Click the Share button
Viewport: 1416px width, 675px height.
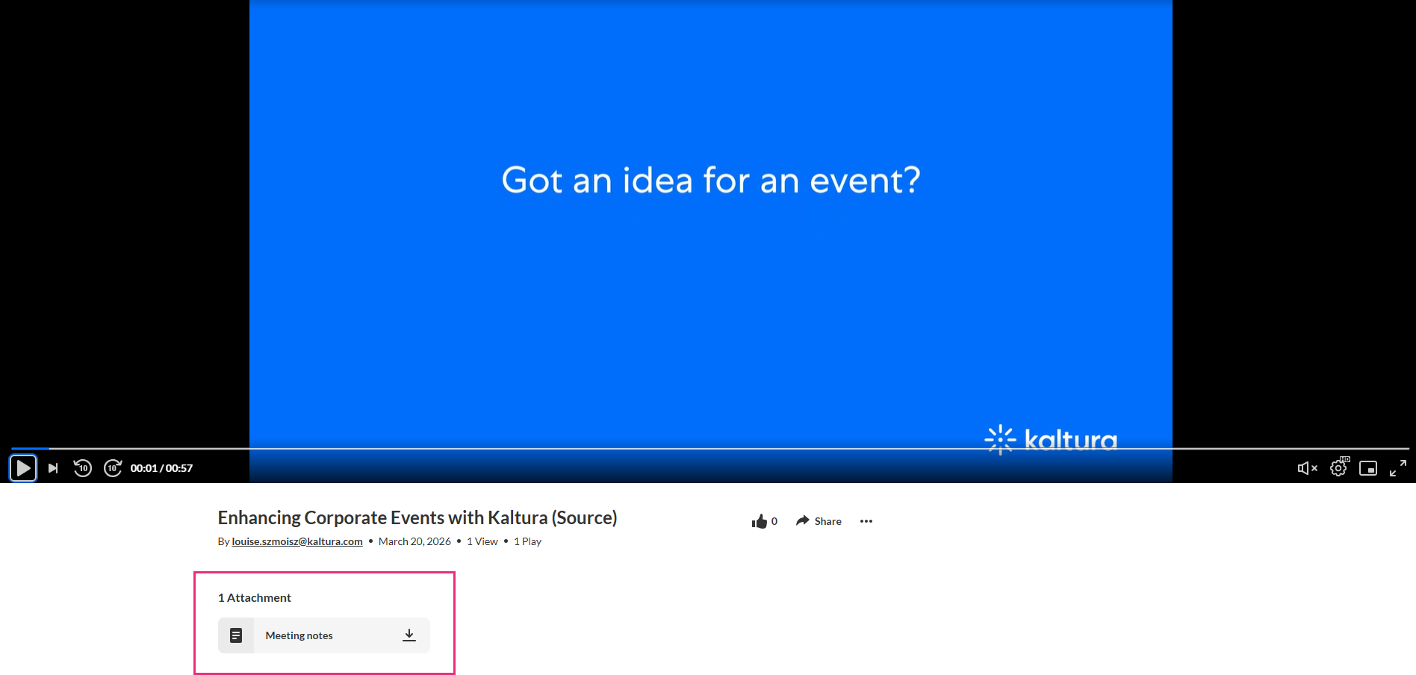(819, 521)
